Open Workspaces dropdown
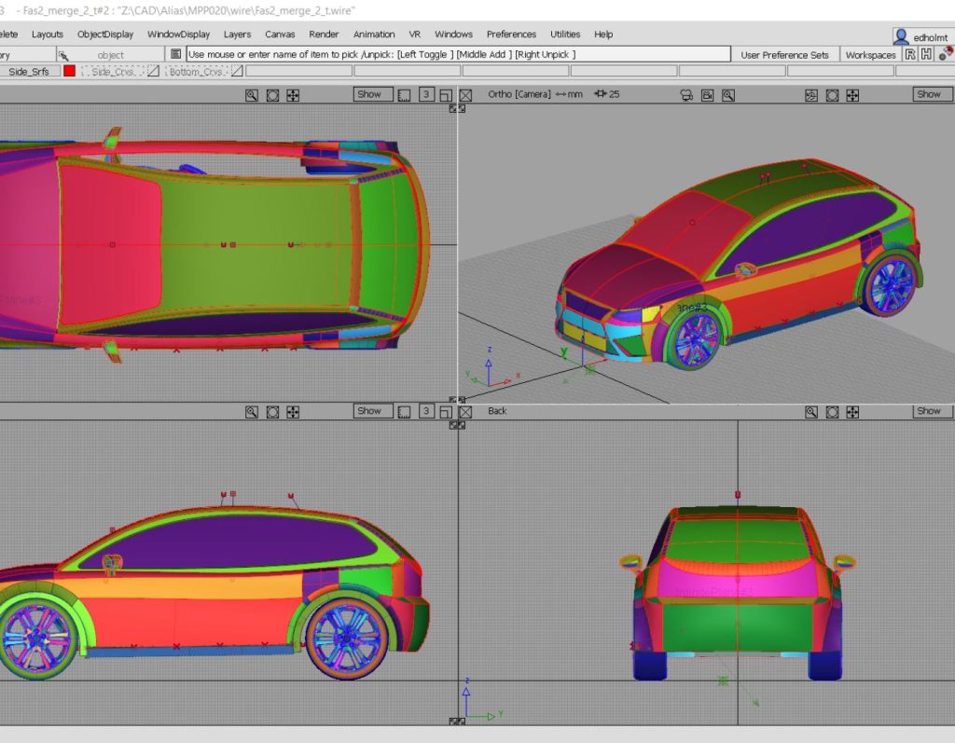This screenshot has height=743, width=955. tap(870, 55)
